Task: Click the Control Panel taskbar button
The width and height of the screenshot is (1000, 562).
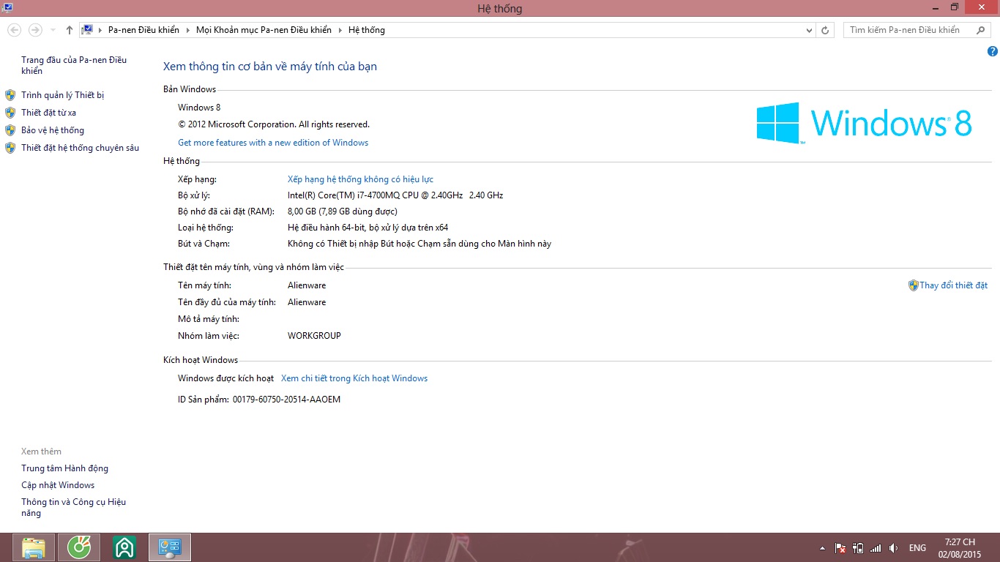Action: [170, 547]
